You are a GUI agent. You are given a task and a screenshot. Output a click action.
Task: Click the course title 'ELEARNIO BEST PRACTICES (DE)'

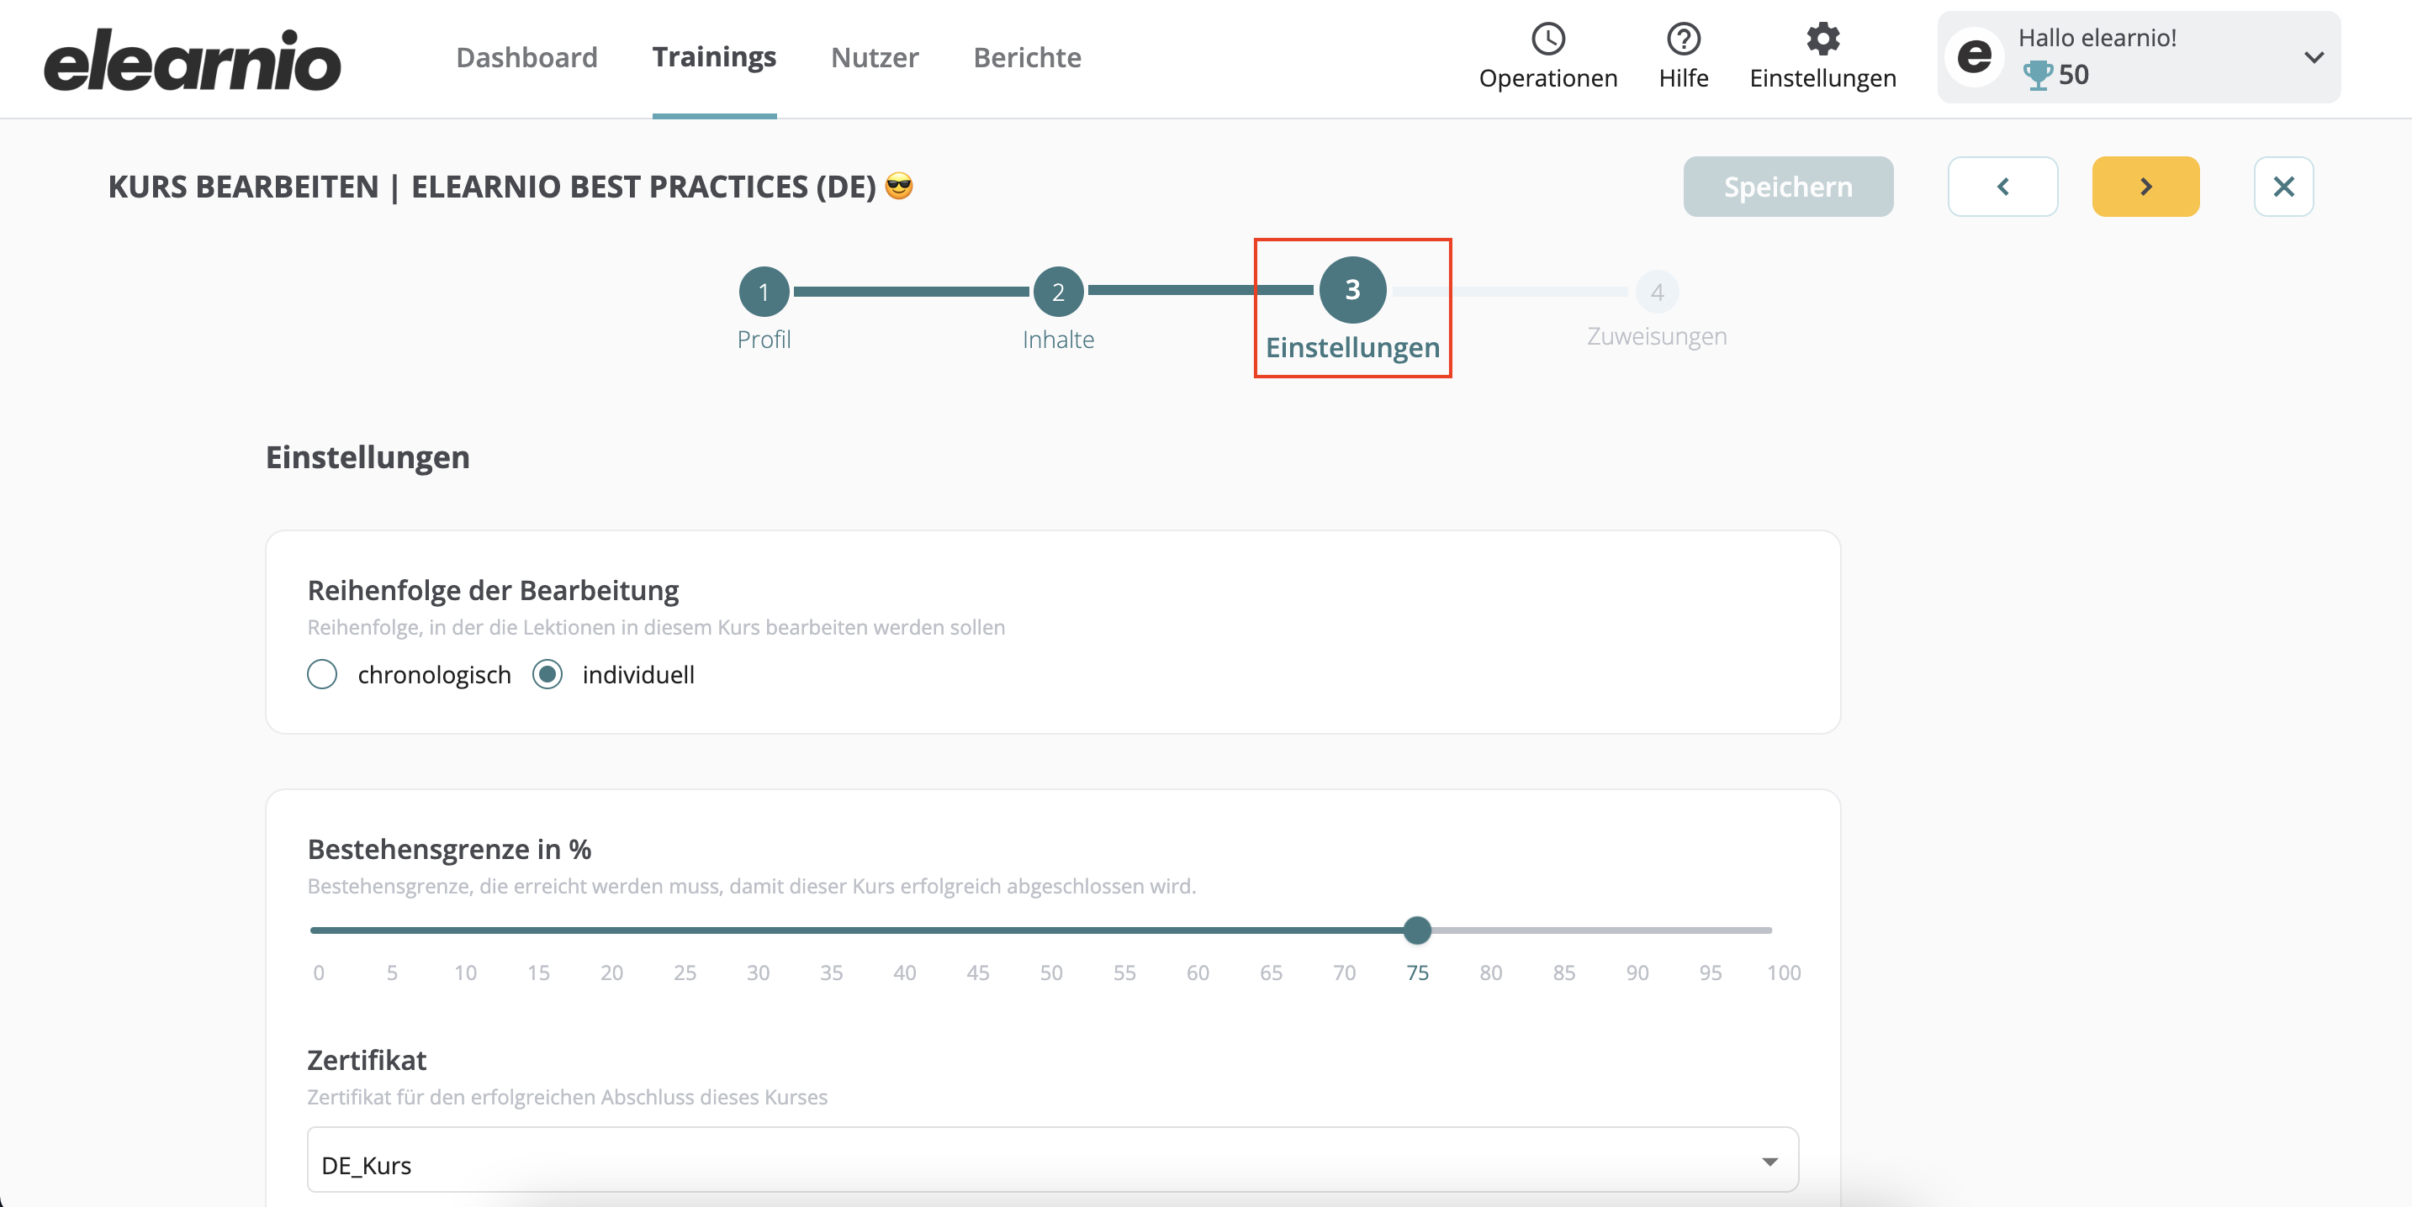(x=643, y=187)
